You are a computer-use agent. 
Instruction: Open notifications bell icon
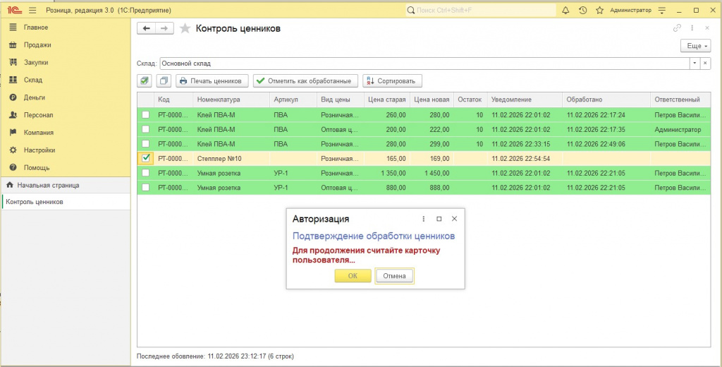565,10
